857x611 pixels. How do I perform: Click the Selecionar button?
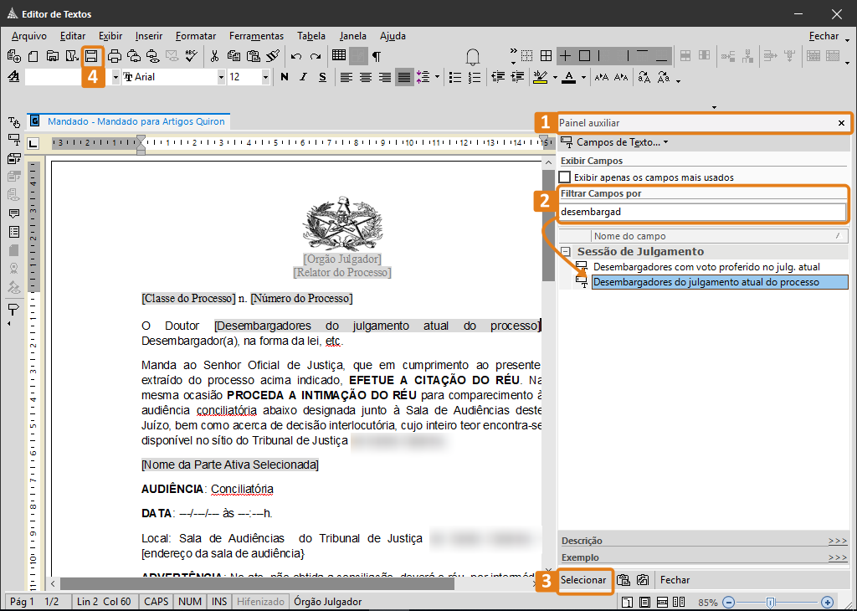(x=583, y=580)
